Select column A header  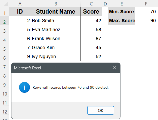click(x=20, y=4)
